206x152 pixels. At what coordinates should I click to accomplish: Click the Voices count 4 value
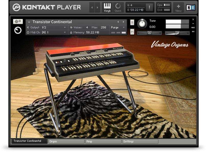pos(87,27)
